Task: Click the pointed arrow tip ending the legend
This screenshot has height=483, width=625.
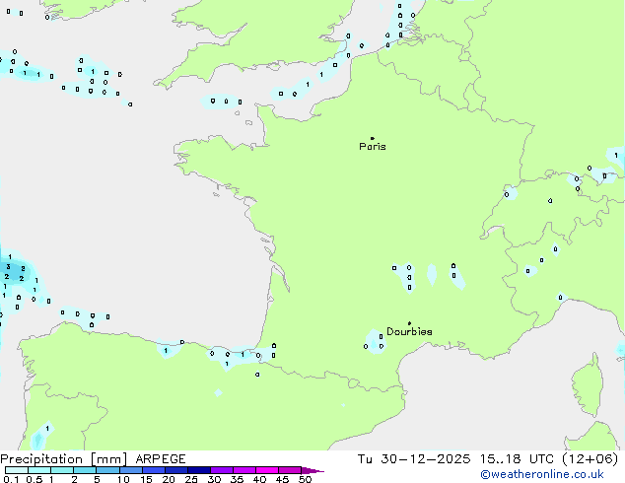Action: tap(320, 471)
